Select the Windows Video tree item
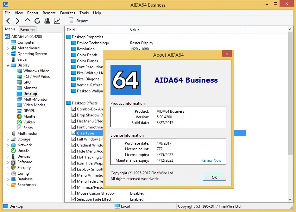 pos(36,71)
